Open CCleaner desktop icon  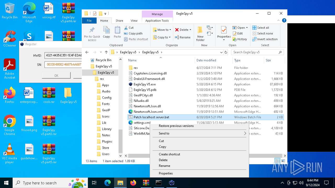click(10, 39)
